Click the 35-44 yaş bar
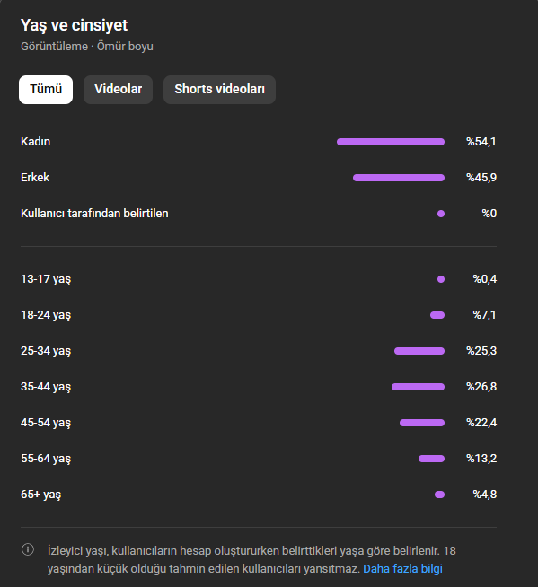 pyautogui.click(x=419, y=387)
